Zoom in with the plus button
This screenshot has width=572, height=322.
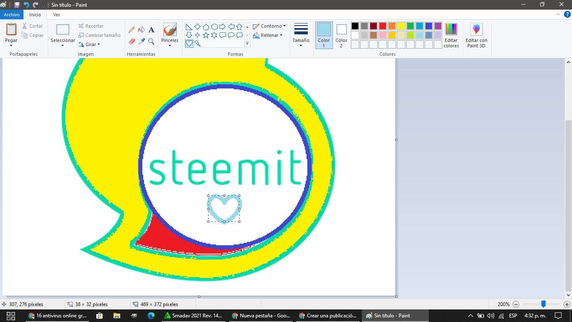[x=567, y=304]
